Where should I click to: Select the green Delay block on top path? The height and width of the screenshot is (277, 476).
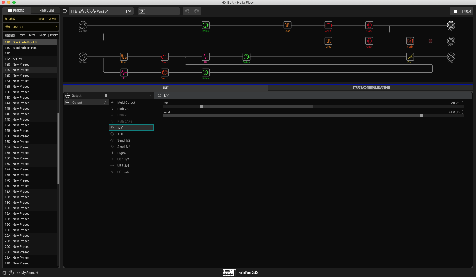[205, 25]
